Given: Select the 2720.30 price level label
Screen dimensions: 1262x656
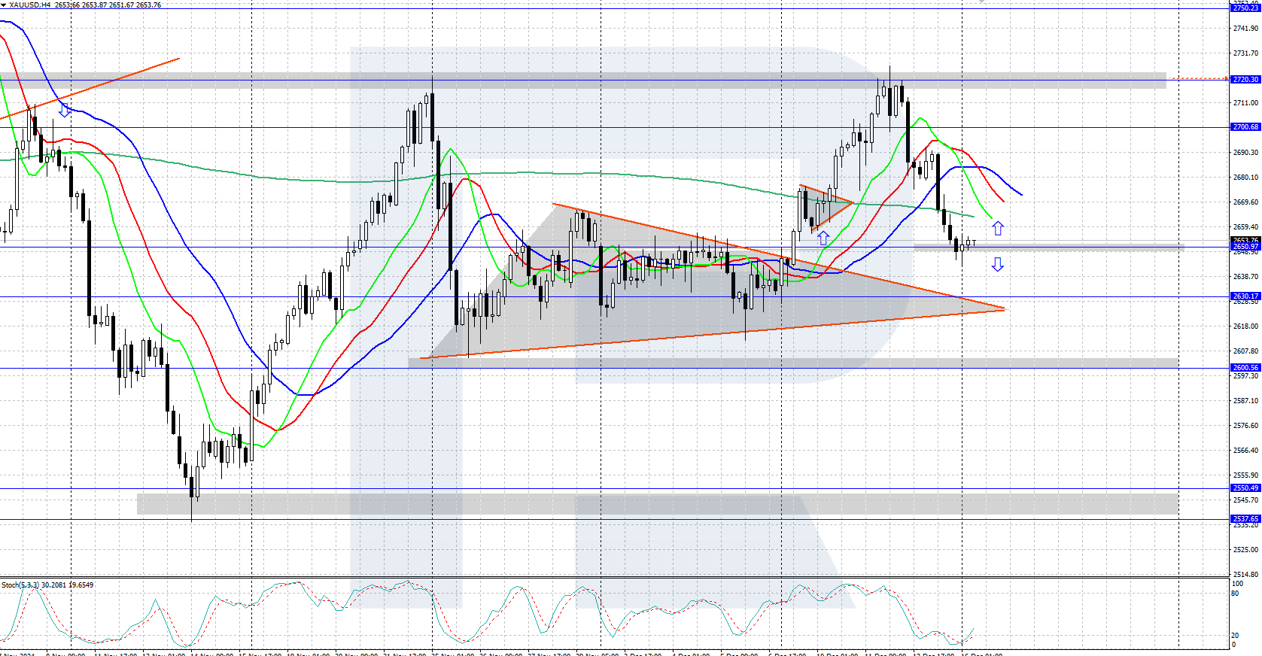Looking at the screenshot, I should pyautogui.click(x=1245, y=79).
